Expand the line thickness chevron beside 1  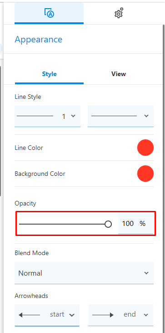tap(73, 116)
